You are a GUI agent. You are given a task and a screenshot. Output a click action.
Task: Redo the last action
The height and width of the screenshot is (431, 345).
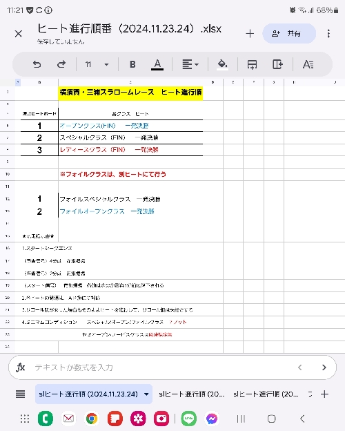(x=61, y=64)
